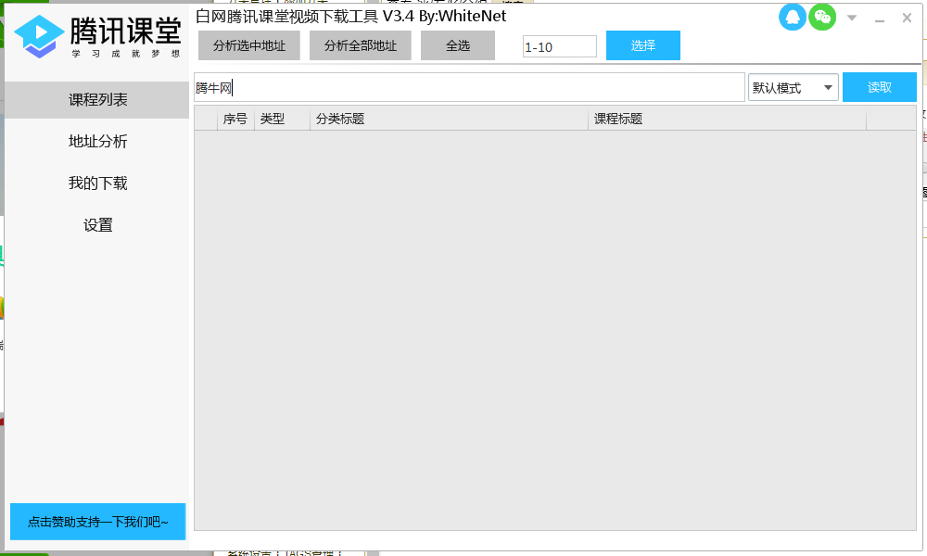Image resolution: width=927 pixels, height=556 pixels.
Task: Click the 全选 button
Action: pyautogui.click(x=458, y=45)
